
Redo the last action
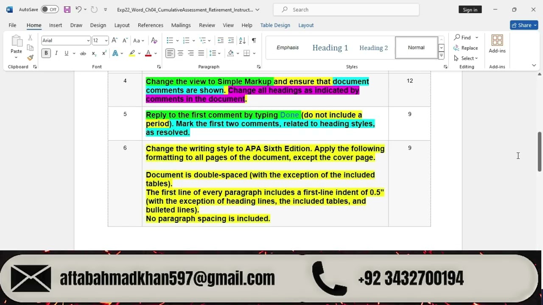pyautogui.click(x=94, y=9)
